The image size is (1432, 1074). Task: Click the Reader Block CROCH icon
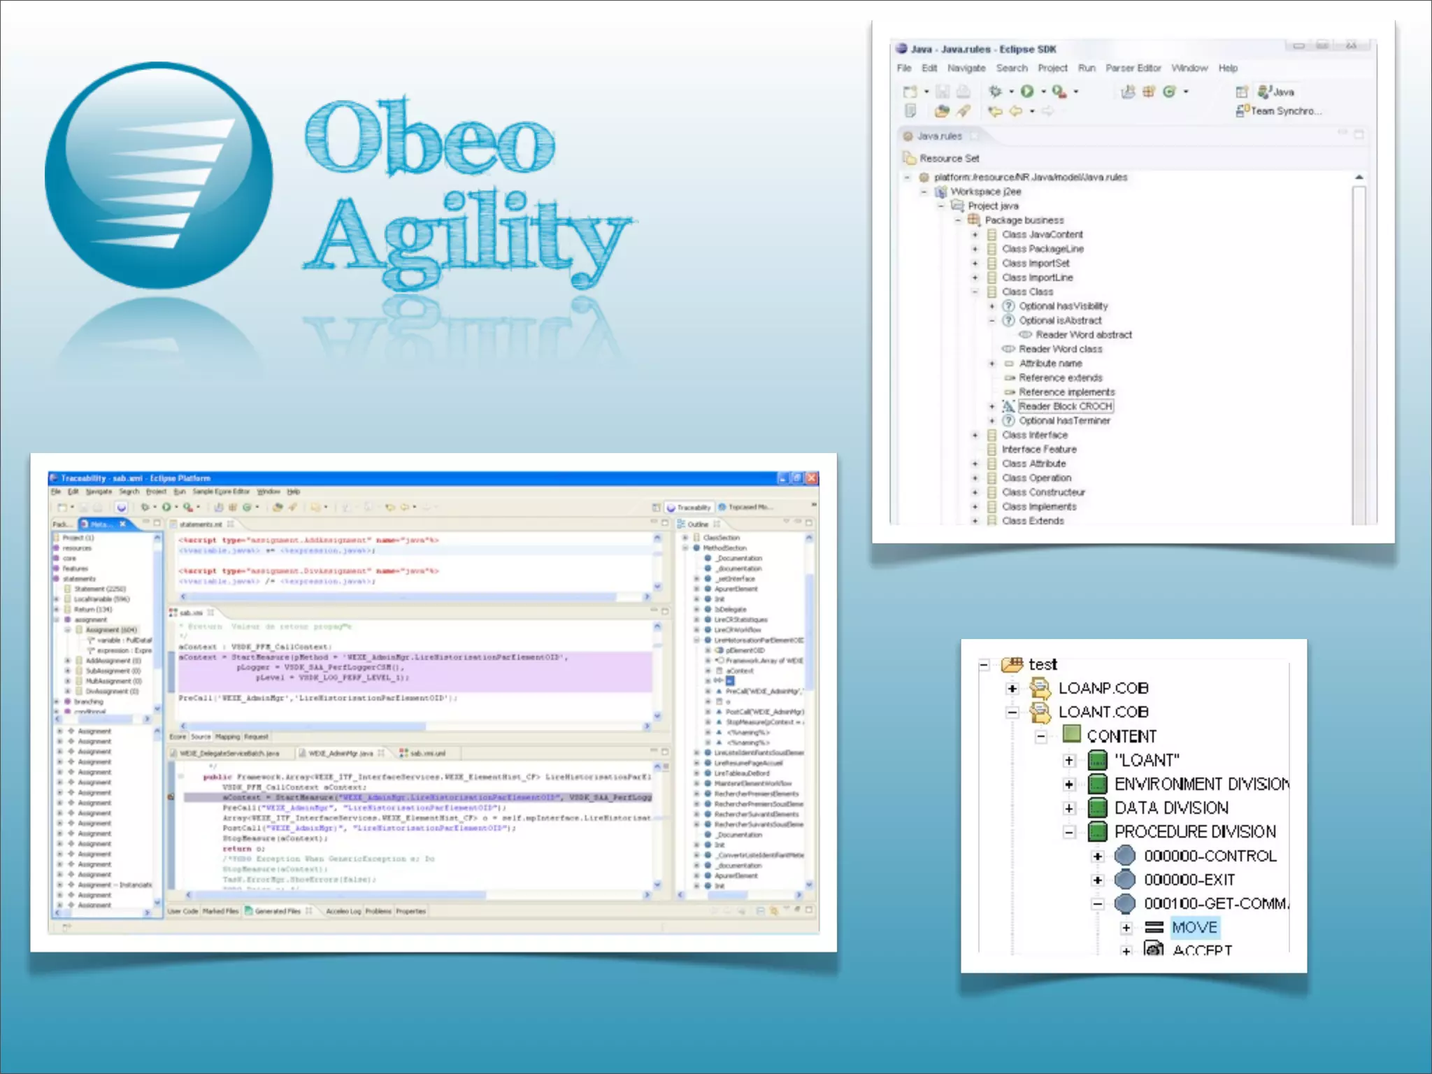(1008, 406)
